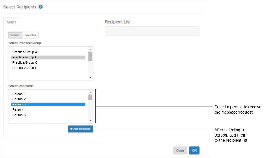Switch to the Select tab
The image size is (265, 158).
[x=11, y=22]
